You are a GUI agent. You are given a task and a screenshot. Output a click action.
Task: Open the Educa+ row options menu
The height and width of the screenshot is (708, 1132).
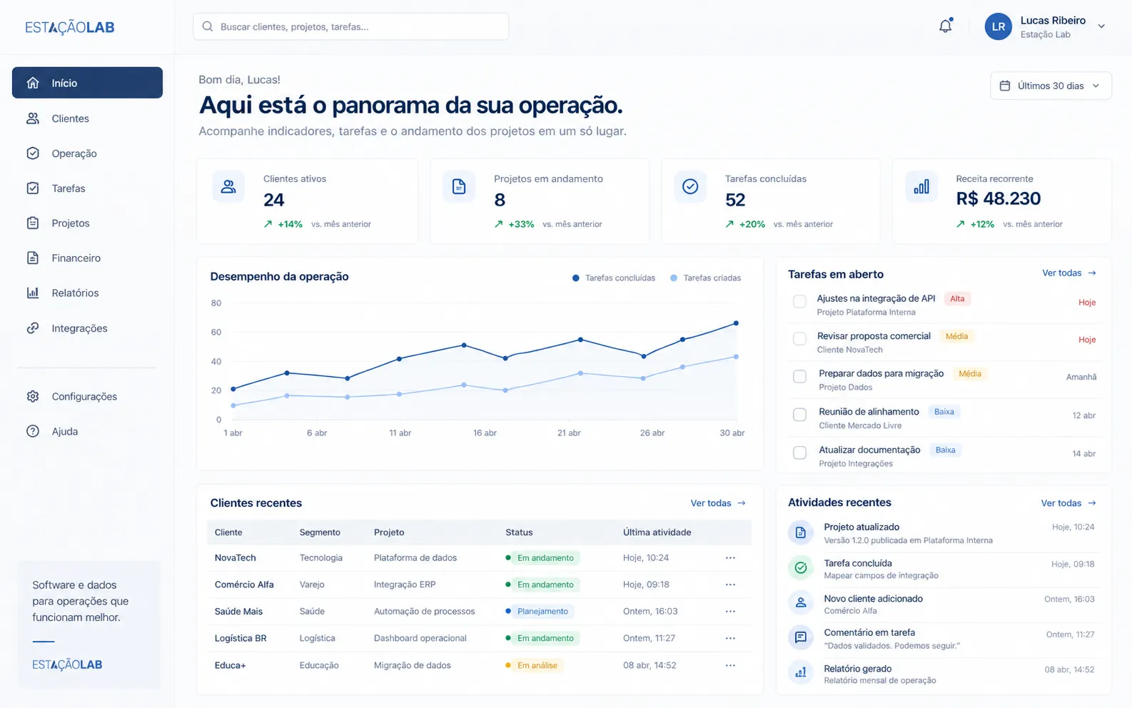730,665
